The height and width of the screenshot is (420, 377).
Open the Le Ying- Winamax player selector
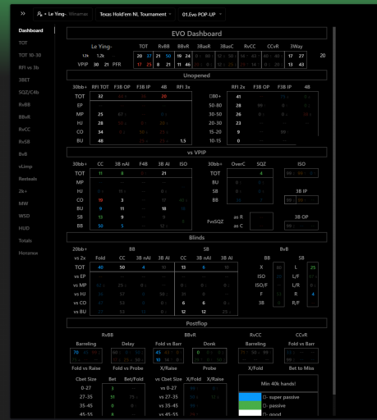[62, 14]
